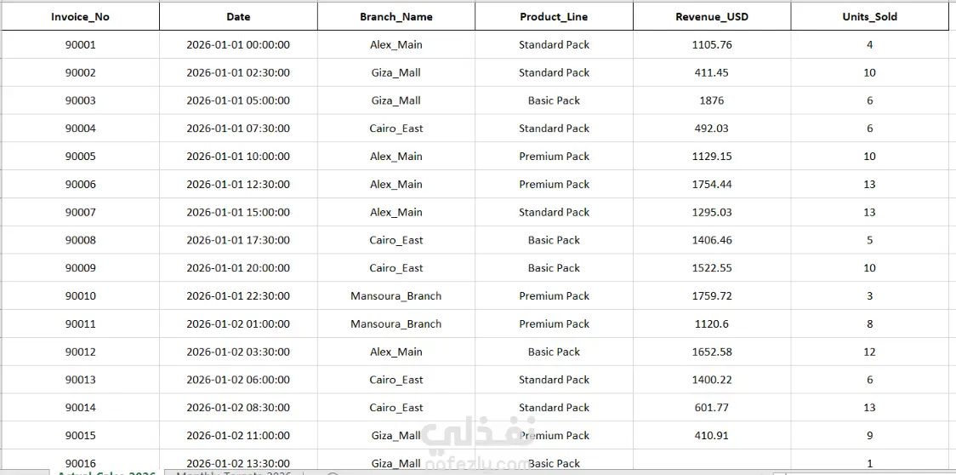
Task: Click the Revenue_USD header cell
Action: 712,16
